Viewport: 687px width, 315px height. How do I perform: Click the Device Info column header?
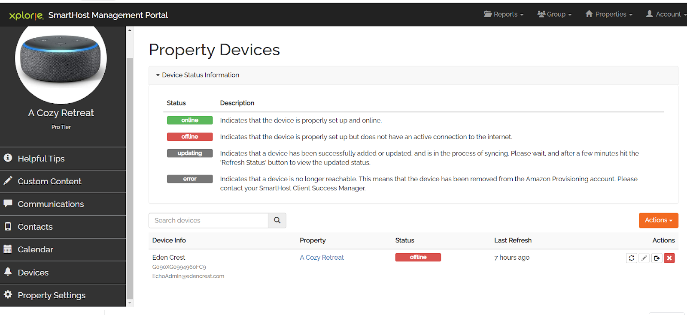point(169,240)
